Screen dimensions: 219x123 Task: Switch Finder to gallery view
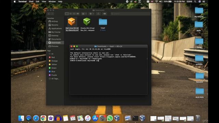[x=78, y=14]
